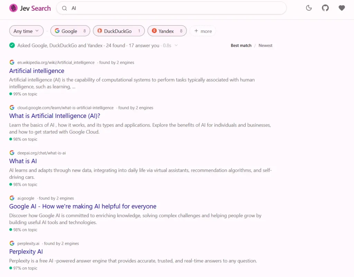Open the What is AI result
Screen dimensions: 354x277
tap(23, 161)
